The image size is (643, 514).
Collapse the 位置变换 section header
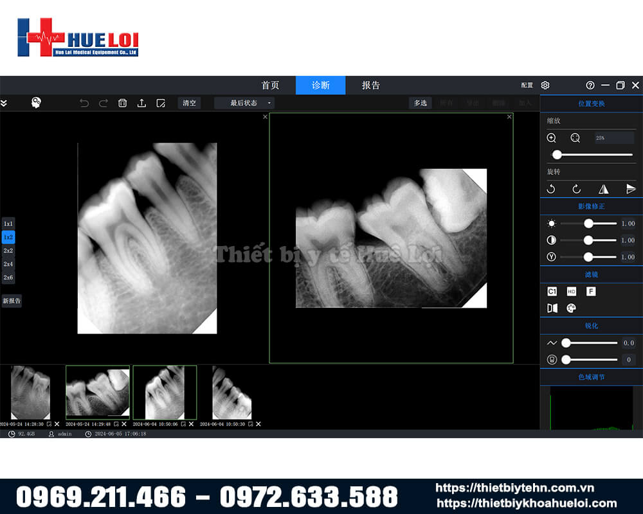[x=591, y=103]
